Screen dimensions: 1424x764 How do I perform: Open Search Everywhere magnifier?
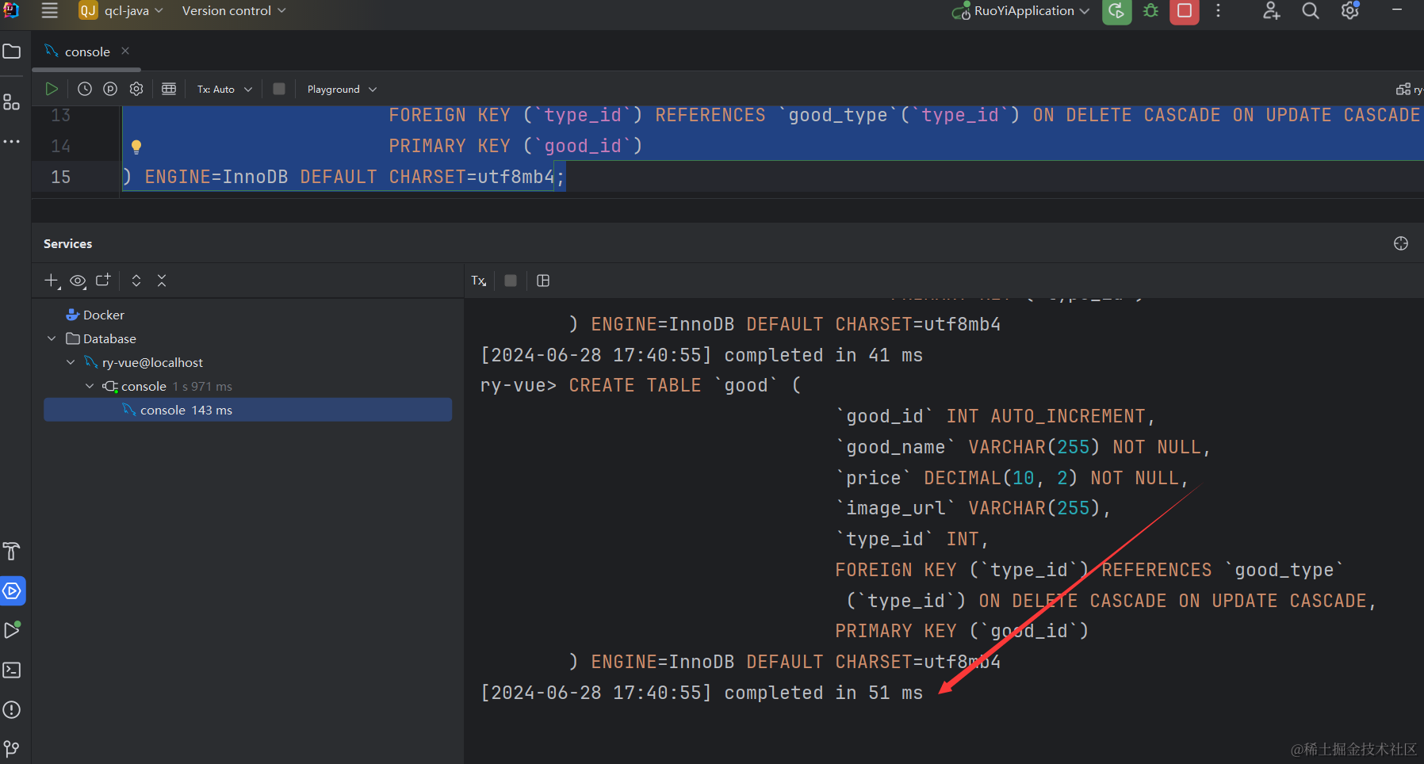tap(1311, 11)
